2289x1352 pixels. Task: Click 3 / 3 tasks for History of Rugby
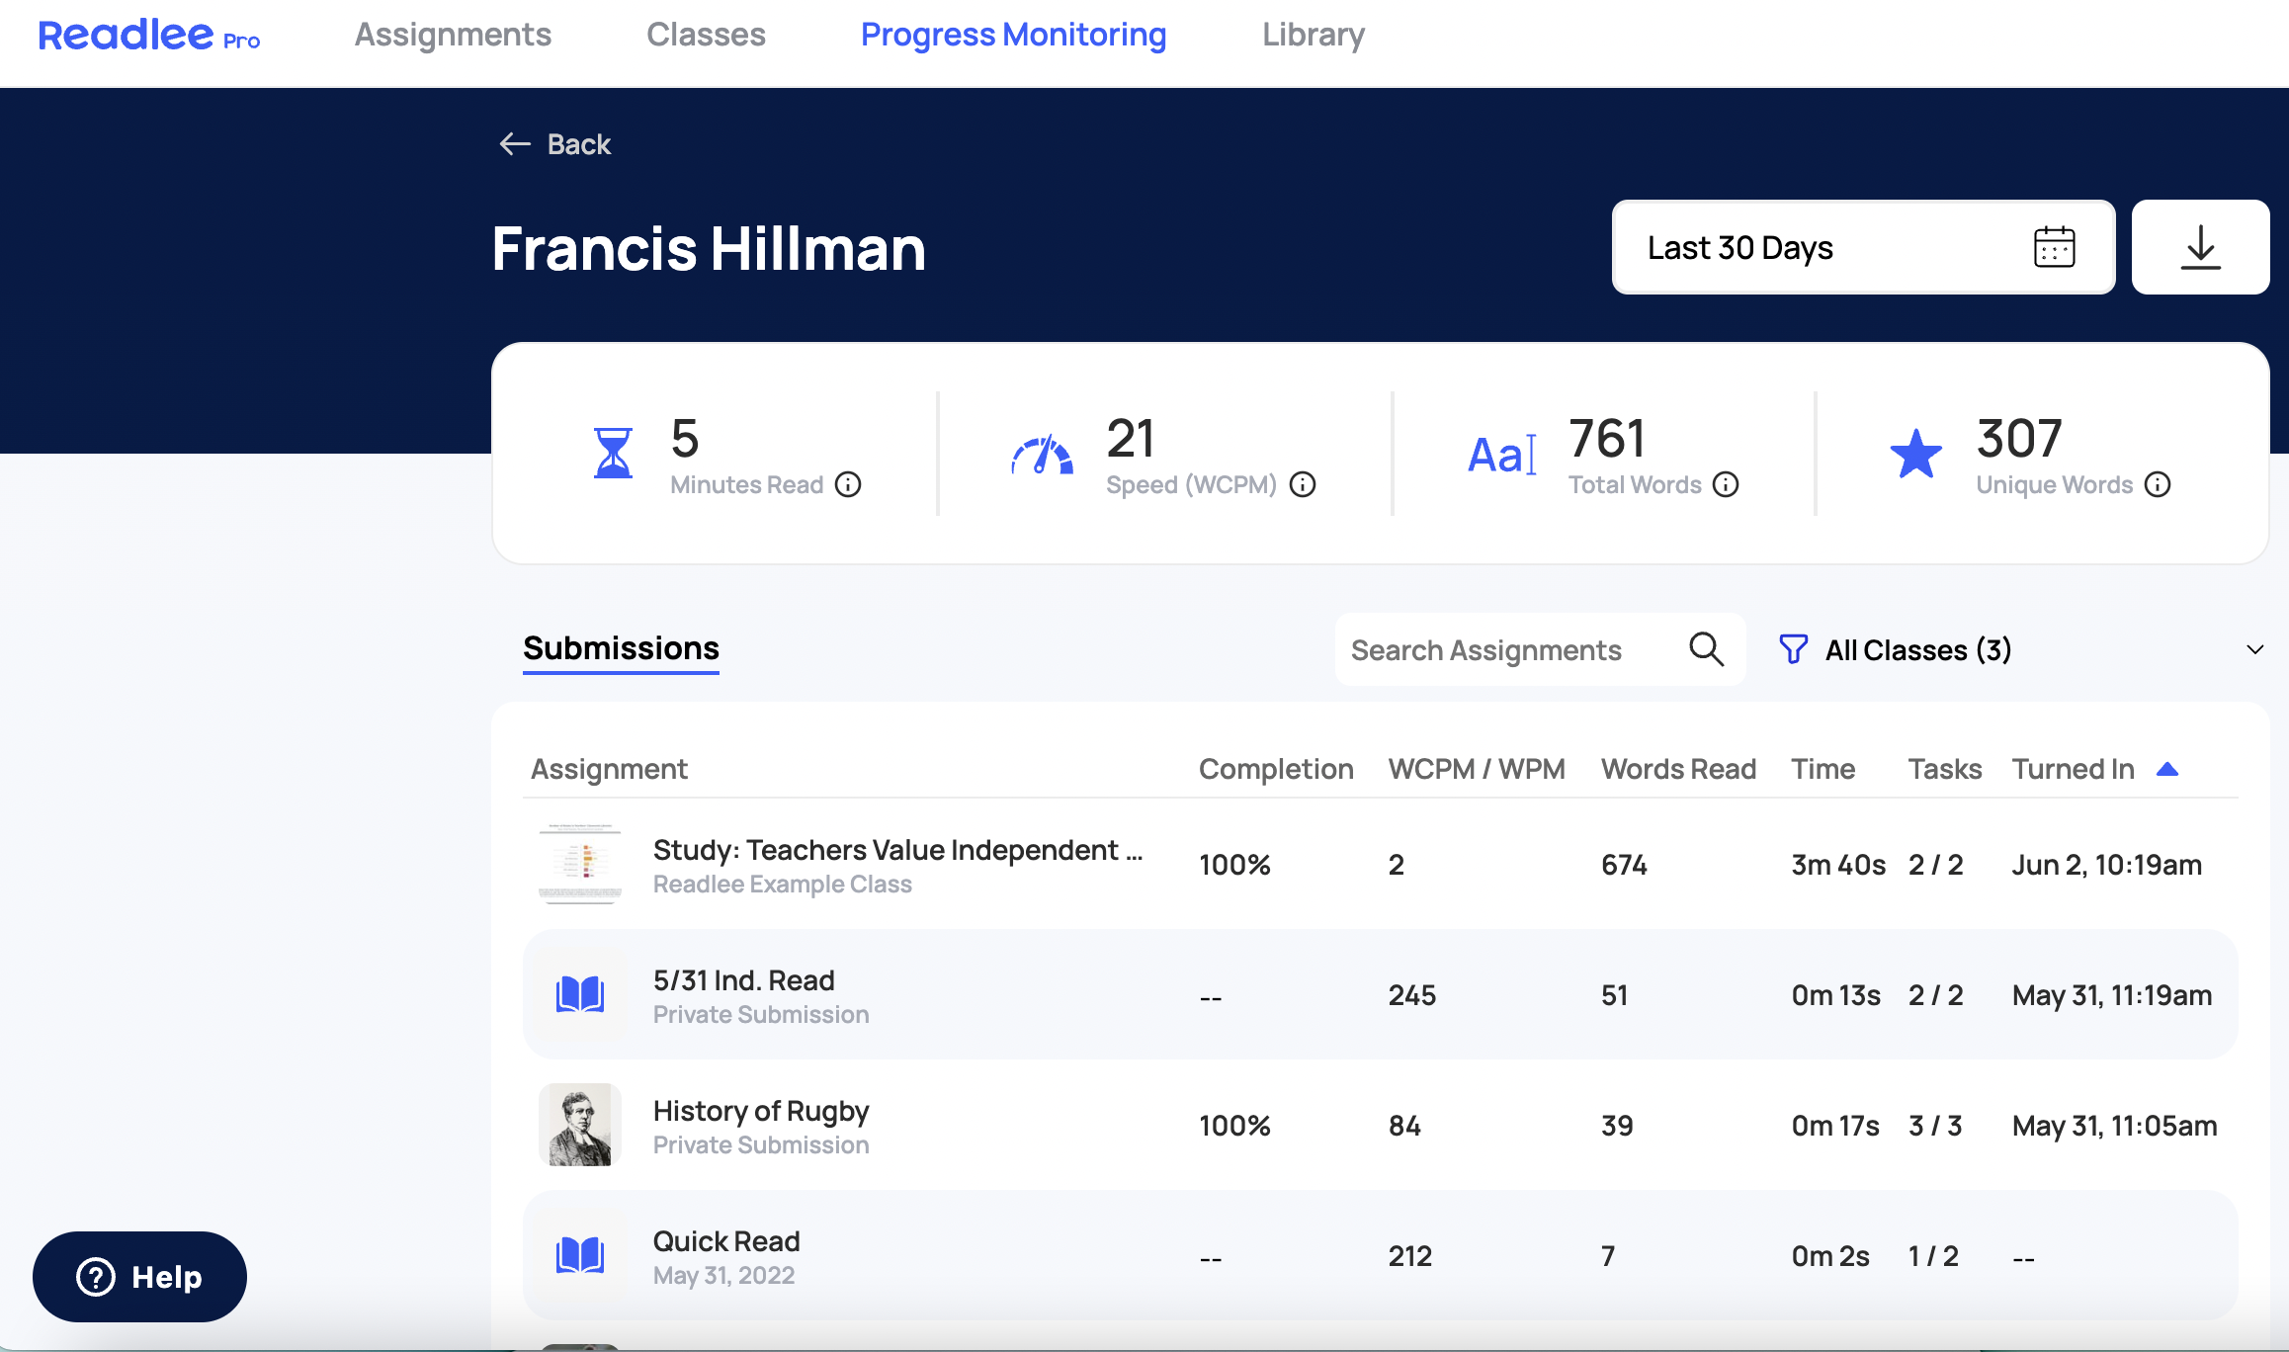(x=1934, y=1126)
